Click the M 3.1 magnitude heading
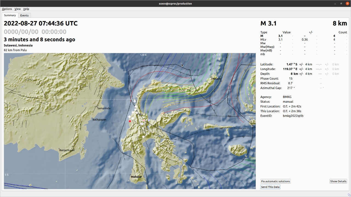The height and width of the screenshot is (197, 351). [268, 23]
